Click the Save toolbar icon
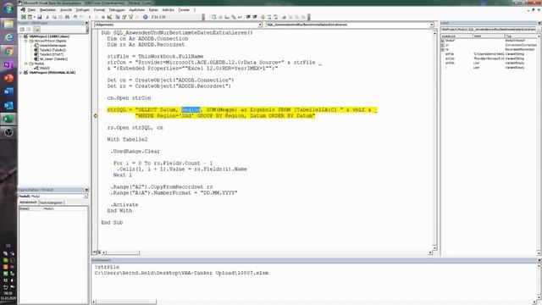Screen dimensions: 542x305 (40, 17)
